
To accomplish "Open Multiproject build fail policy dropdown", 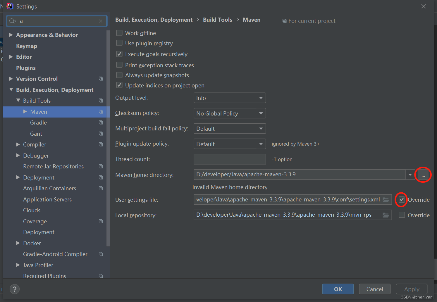I will pos(230,129).
